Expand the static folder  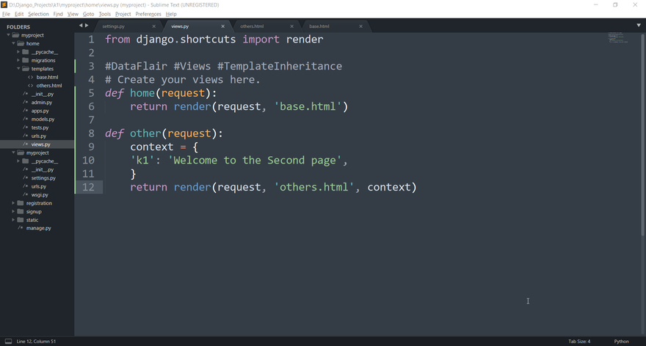pyautogui.click(x=13, y=220)
